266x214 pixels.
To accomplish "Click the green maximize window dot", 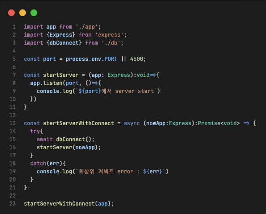I will click(x=34, y=13).
